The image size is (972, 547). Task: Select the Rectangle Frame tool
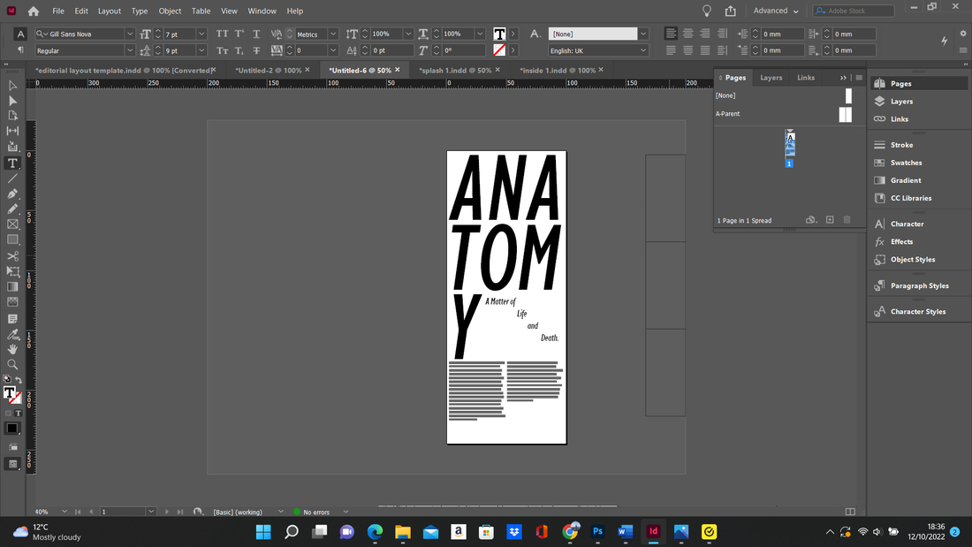tap(12, 224)
